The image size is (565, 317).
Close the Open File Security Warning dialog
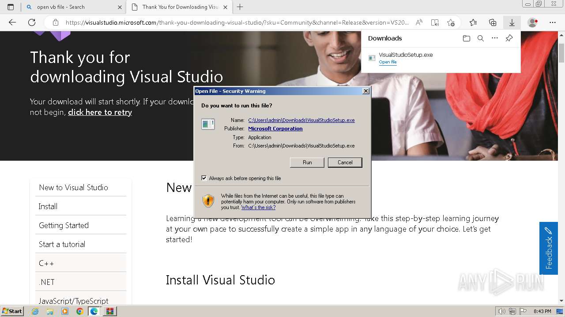tap(365, 91)
